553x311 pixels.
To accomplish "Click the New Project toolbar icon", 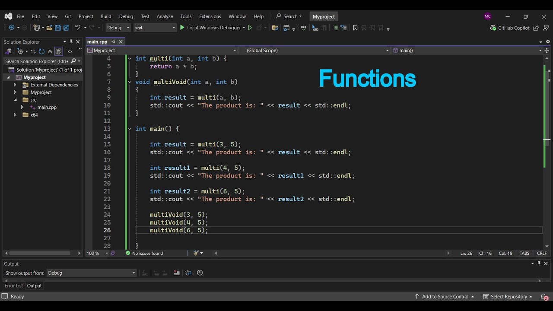I will point(36,28).
